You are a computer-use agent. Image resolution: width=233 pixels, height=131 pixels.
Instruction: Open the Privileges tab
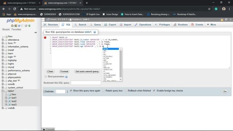click(162, 25)
